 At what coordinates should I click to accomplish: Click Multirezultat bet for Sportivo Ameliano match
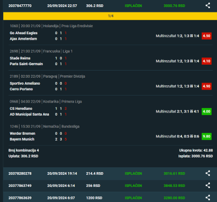177,86
